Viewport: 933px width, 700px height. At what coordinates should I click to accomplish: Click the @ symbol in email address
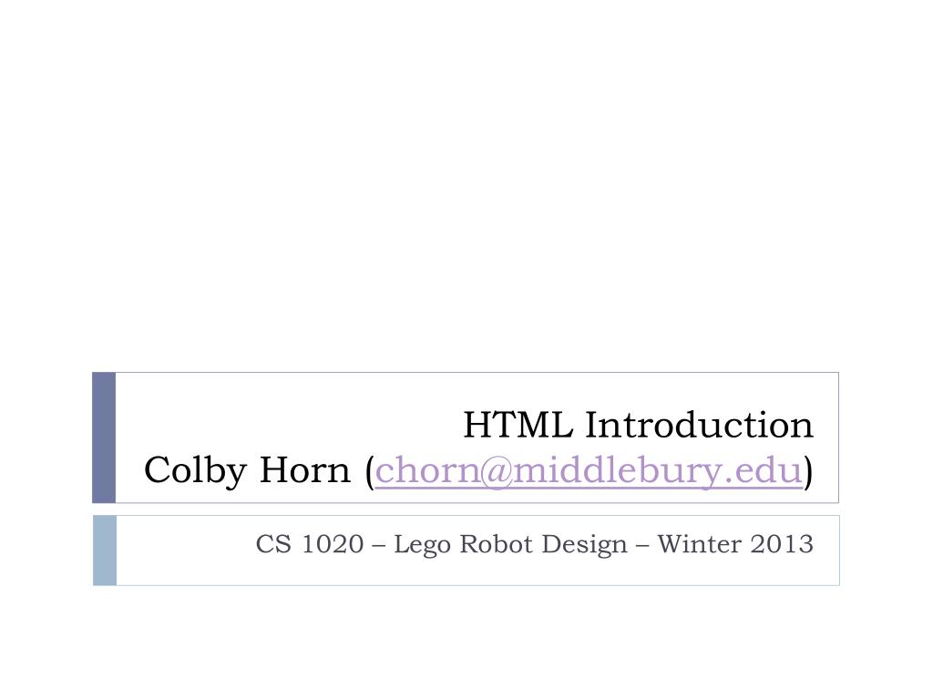tap(497, 471)
